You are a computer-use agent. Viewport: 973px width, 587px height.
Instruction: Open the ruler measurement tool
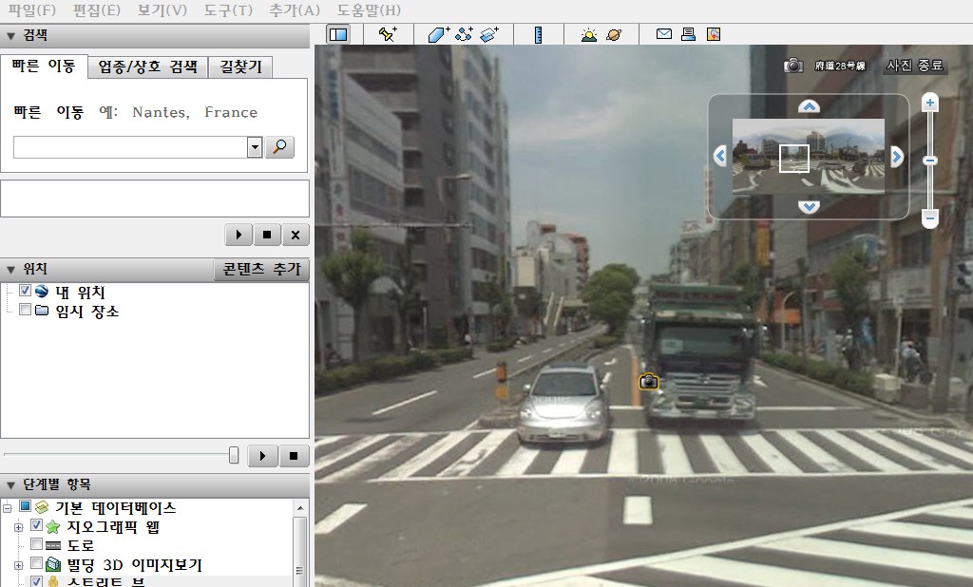538,34
